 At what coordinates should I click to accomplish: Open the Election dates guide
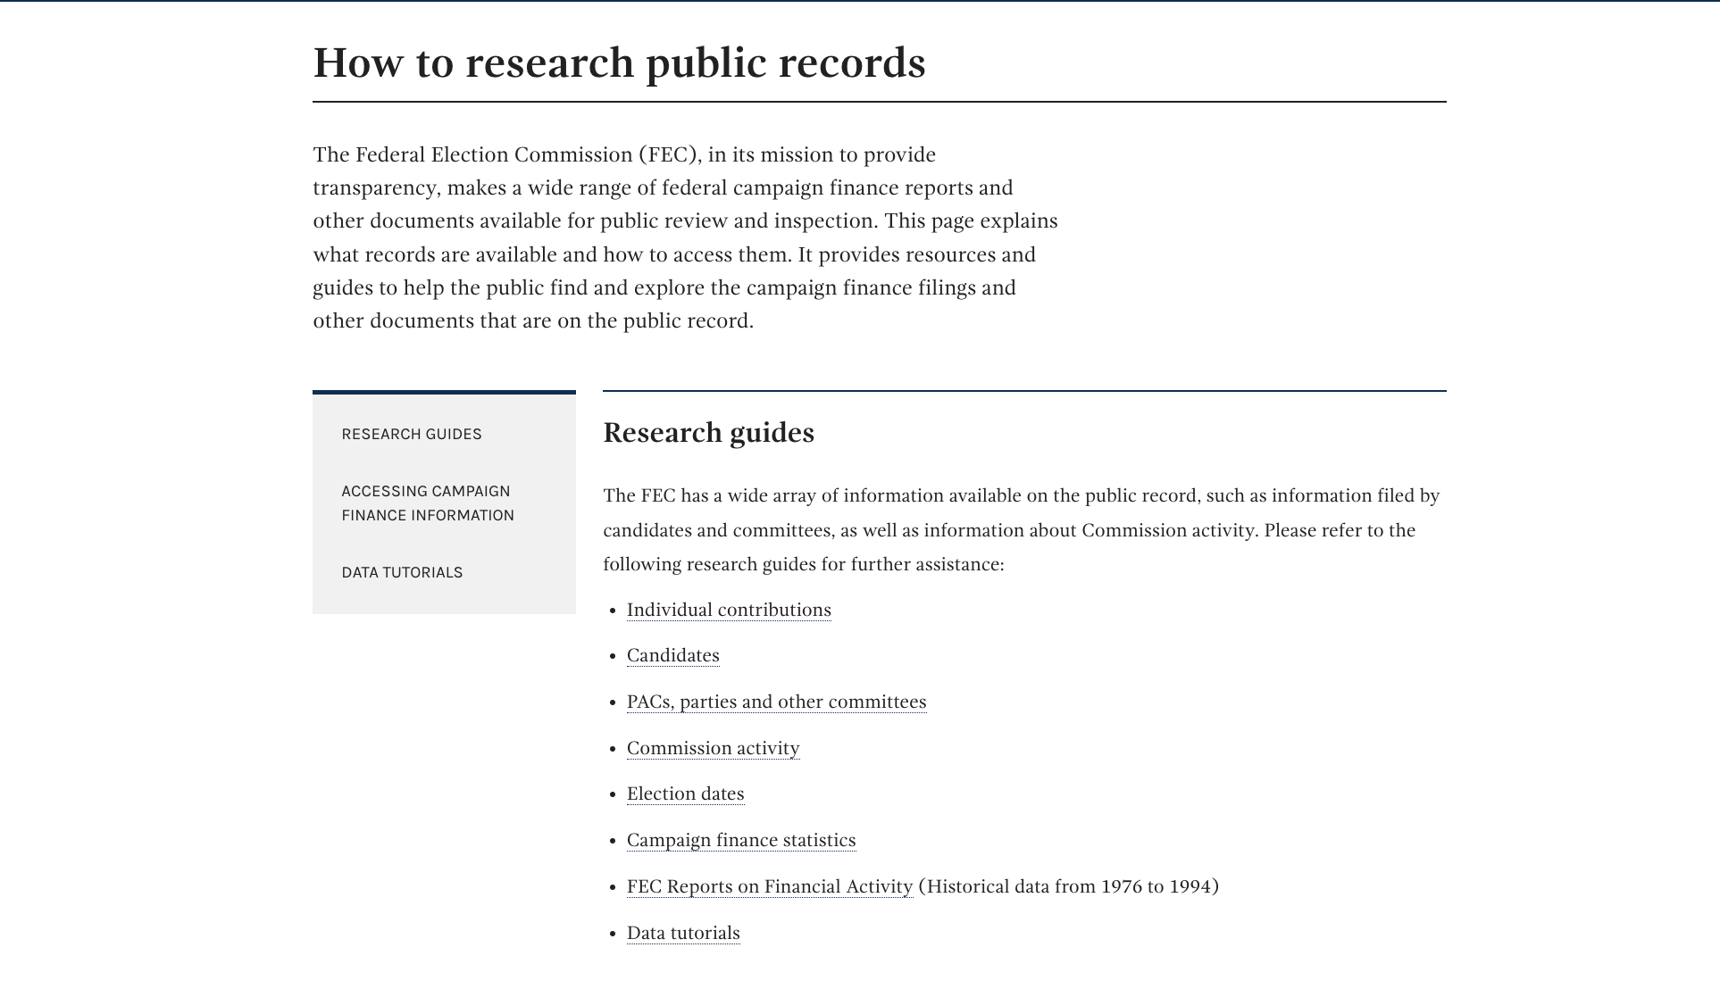[686, 794]
